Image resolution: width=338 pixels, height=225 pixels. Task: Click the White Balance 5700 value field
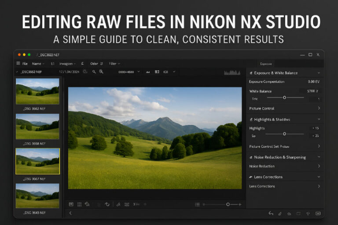[x=311, y=91]
